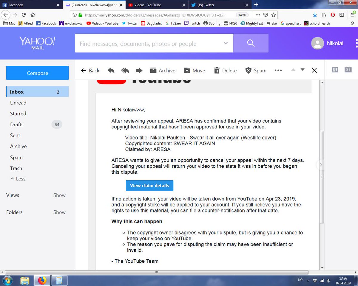Collapse the folder list with Less
This screenshot has height=286, width=358.
(x=18, y=179)
